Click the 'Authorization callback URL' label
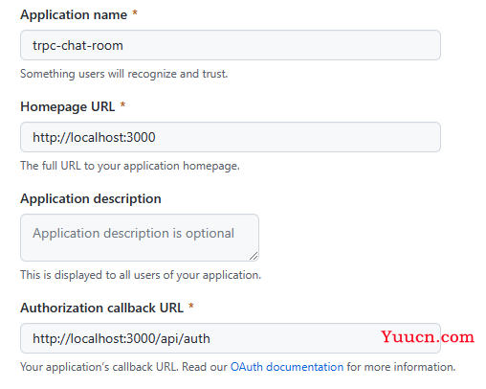 [102, 308]
